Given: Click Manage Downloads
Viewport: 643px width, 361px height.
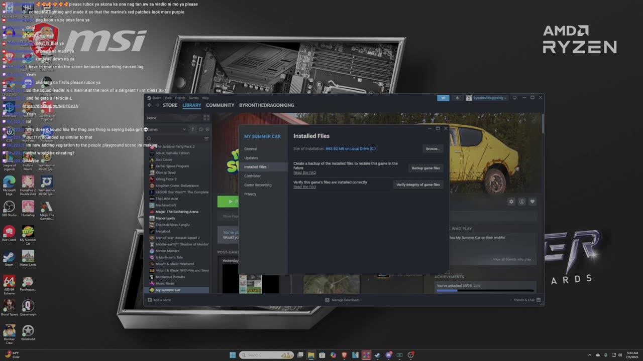Looking at the screenshot, I should point(342,300).
